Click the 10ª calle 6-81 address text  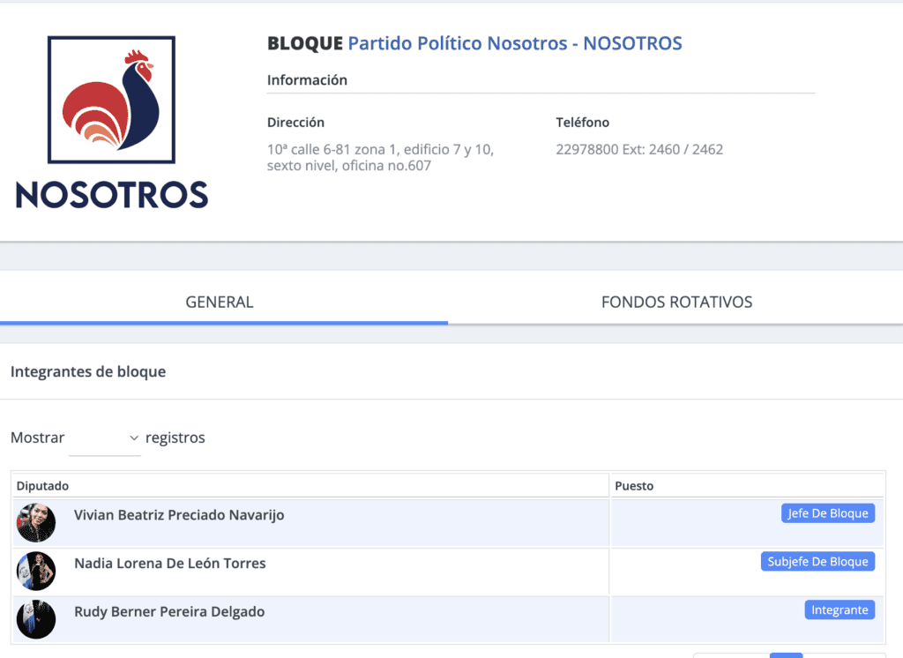(380, 157)
